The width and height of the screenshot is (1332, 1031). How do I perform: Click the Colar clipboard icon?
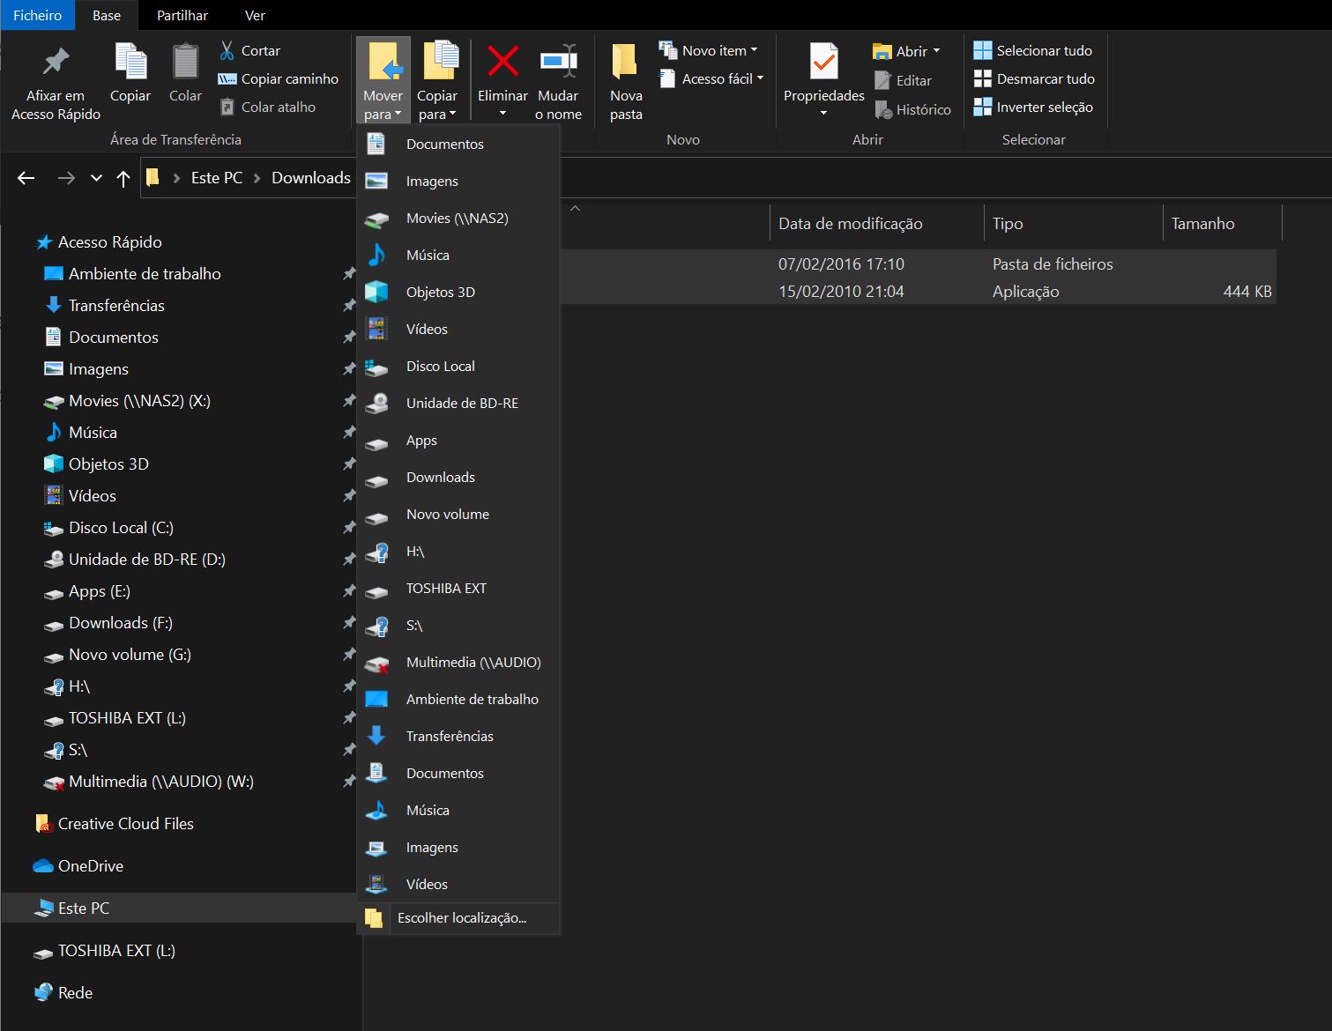coord(185,73)
